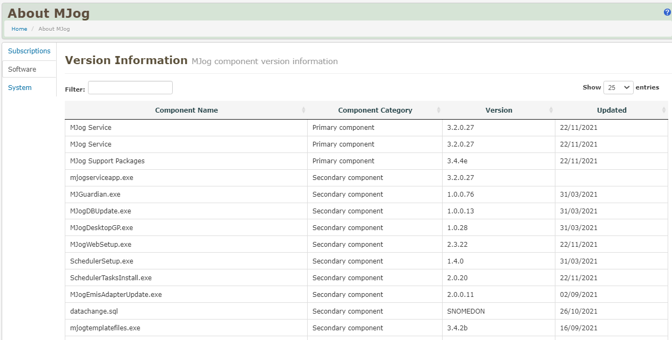672x340 pixels.
Task: Click the blue help question mark icon
Action: coord(667,12)
